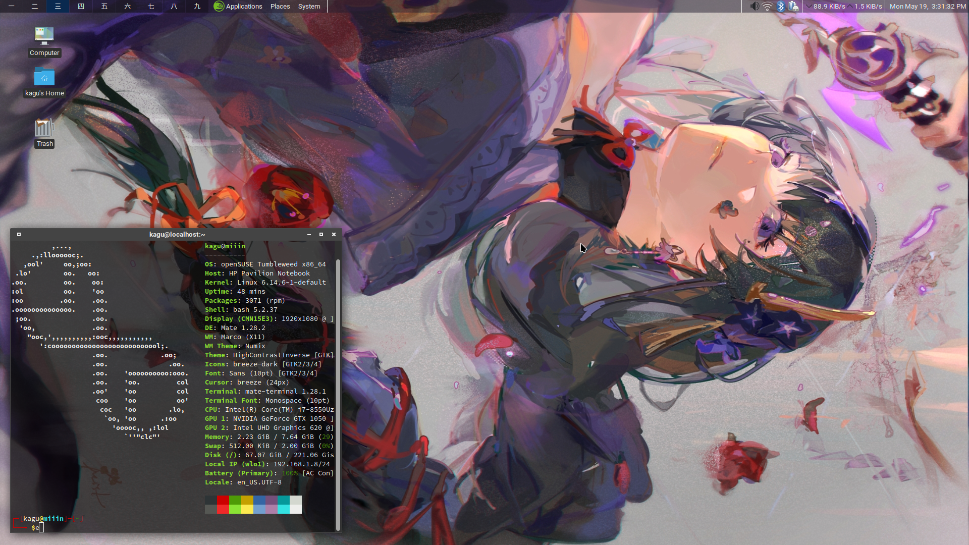Click the Bluetooth tray icon

[x=781, y=6]
